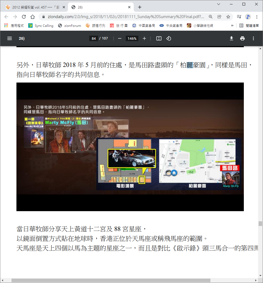The width and height of the screenshot is (263, 283).
Task: Close the 2012 vol. 457 tab
Action: click(64, 7)
